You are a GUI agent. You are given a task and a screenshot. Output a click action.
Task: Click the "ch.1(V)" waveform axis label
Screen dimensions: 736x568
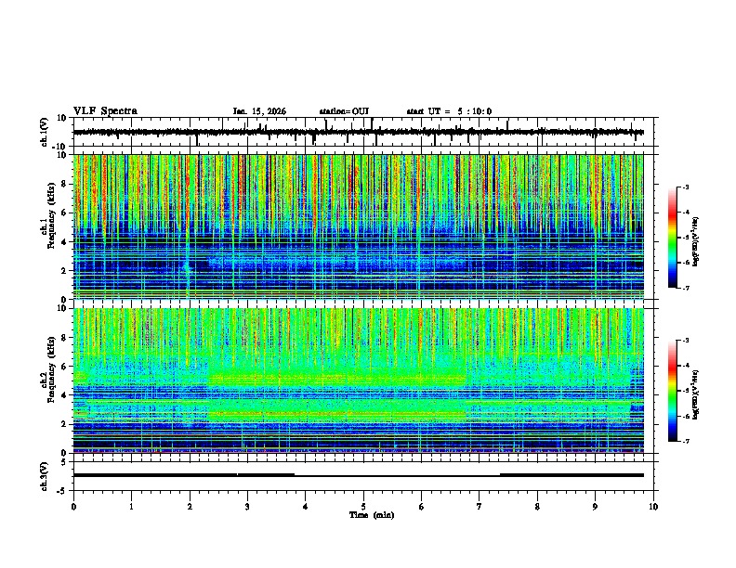click(44, 132)
